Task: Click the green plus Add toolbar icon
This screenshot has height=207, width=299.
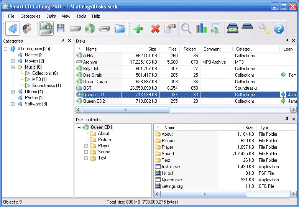Action: (x=138, y=28)
